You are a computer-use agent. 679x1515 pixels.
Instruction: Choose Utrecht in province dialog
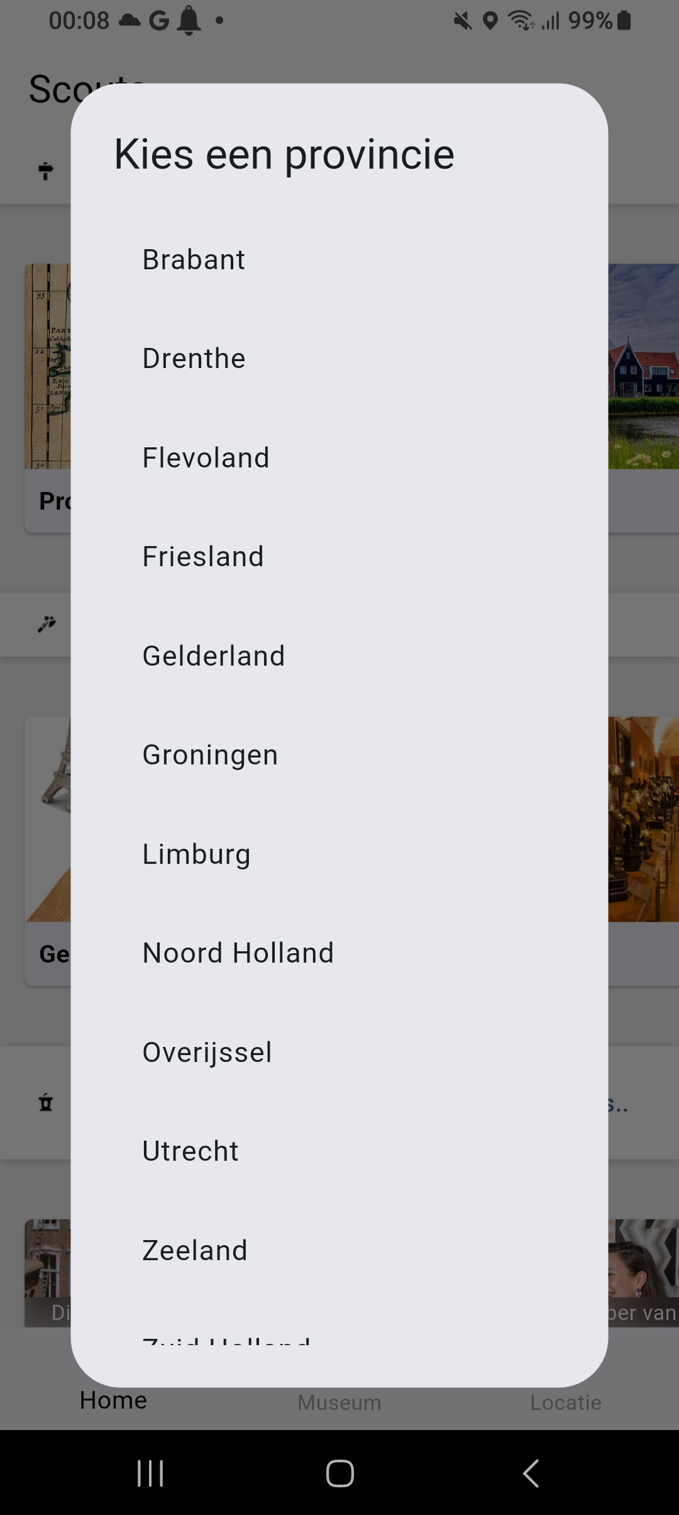(x=339, y=1151)
